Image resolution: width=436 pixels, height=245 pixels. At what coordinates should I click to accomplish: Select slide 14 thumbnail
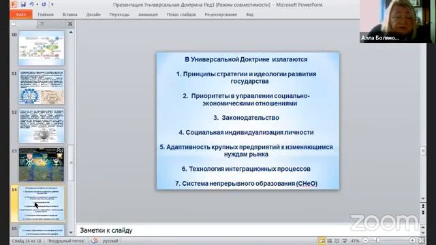pos(42,203)
